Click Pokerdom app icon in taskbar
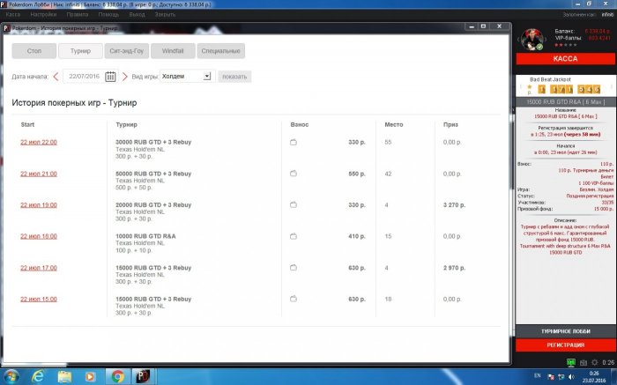This screenshot has height=385, width=617. (143, 377)
